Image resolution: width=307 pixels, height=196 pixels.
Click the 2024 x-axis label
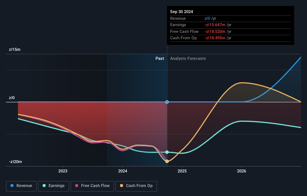click(x=123, y=171)
